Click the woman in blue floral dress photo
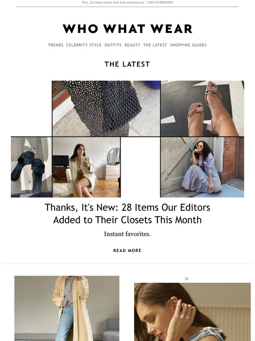 [202, 167]
